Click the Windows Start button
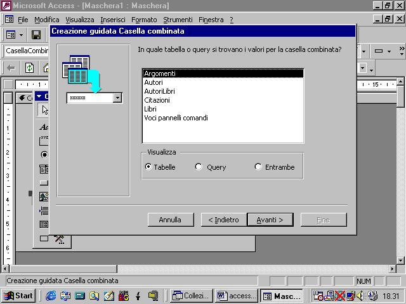The height and width of the screenshot is (304, 406). (x=18, y=296)
